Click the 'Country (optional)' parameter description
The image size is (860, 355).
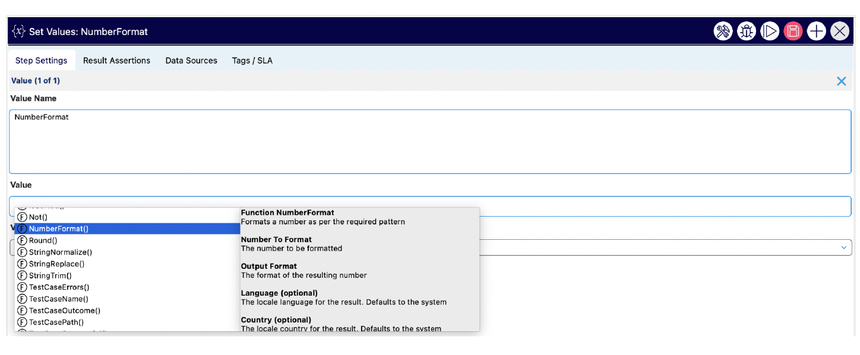(x=342, y=329)
